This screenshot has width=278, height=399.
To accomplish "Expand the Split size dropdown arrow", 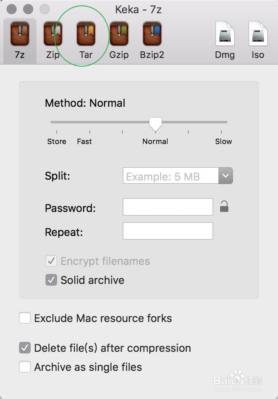I will (225, 175).
